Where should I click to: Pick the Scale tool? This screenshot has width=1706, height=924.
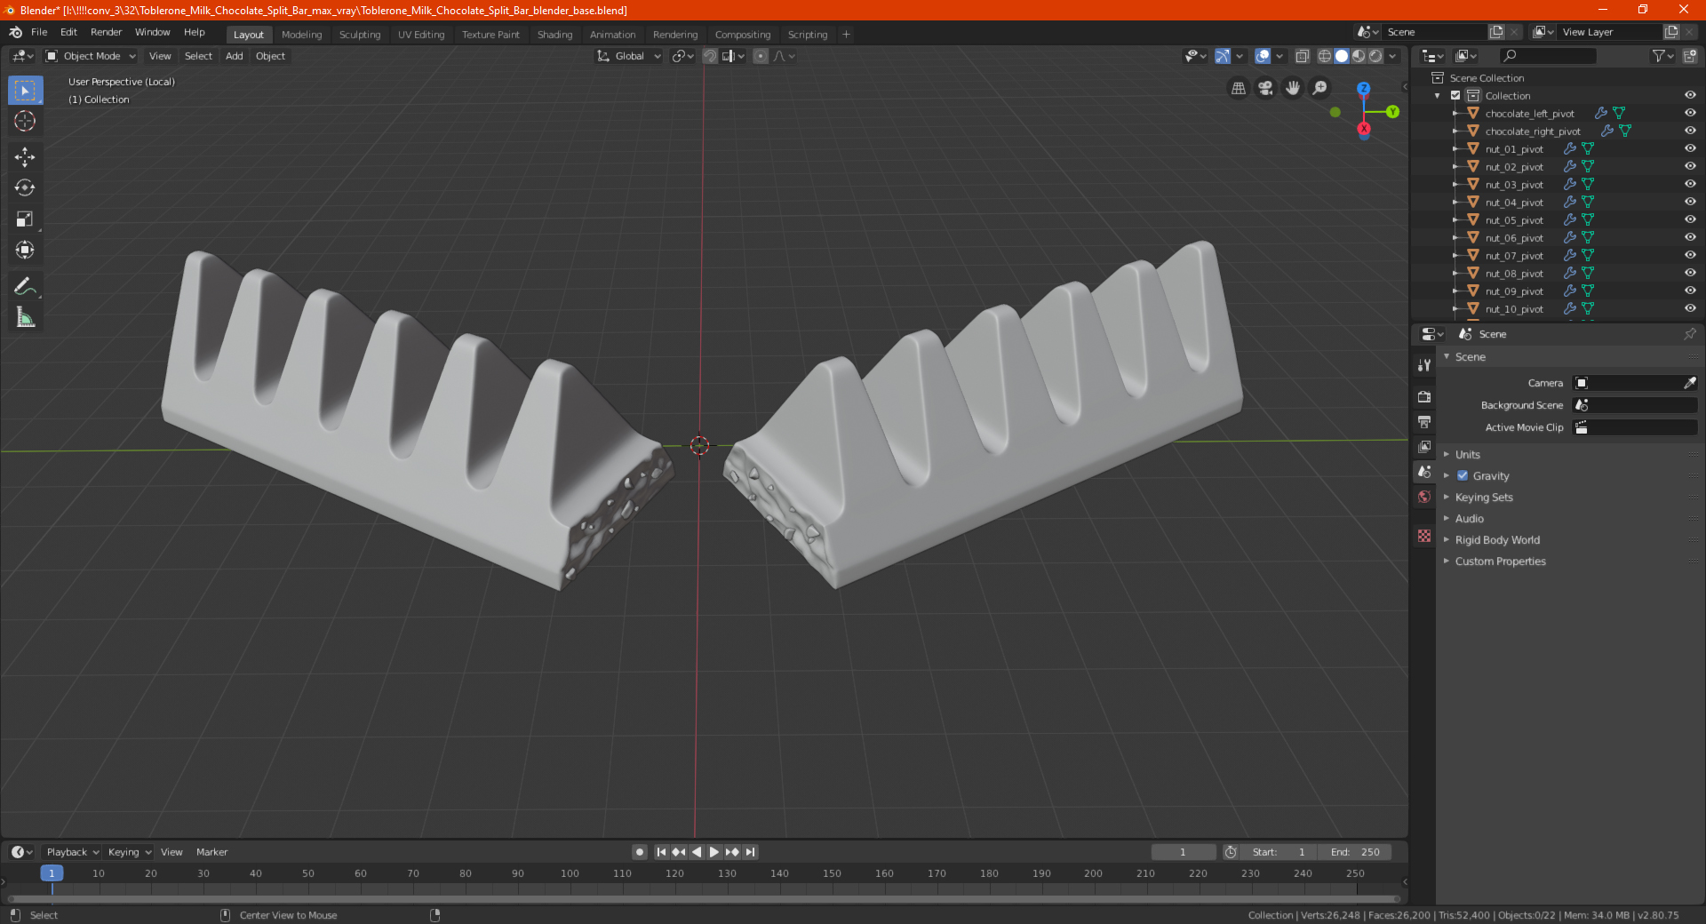pos(25,219)
